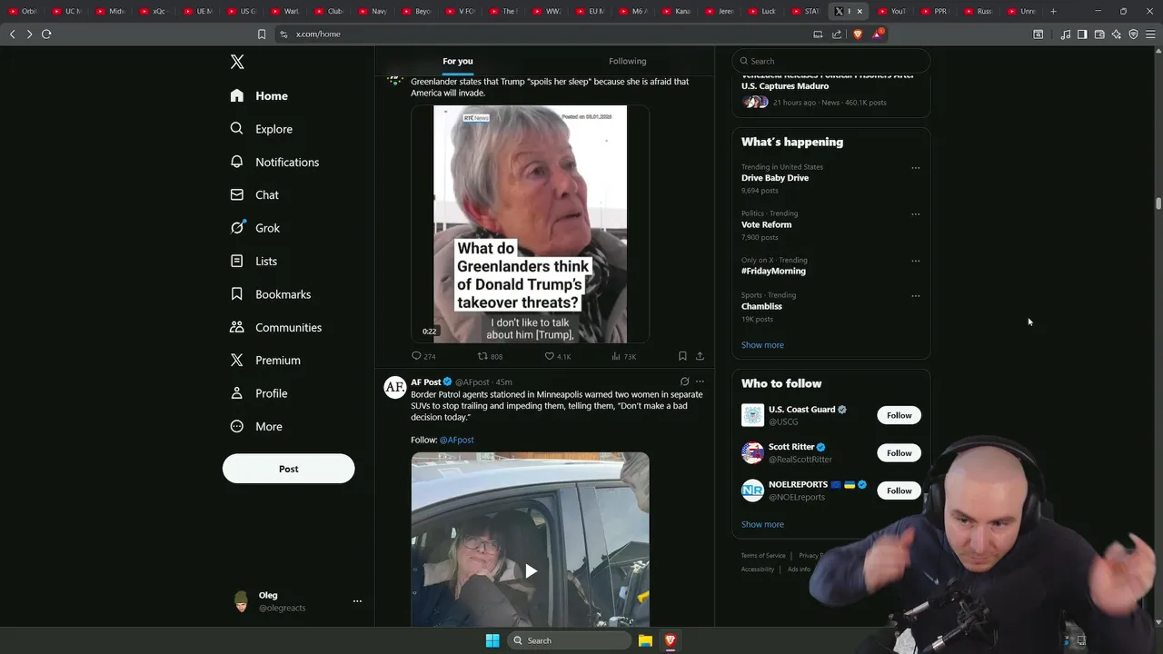Switch to the For you tab
1163x654 pixels.
pos(458,61)
